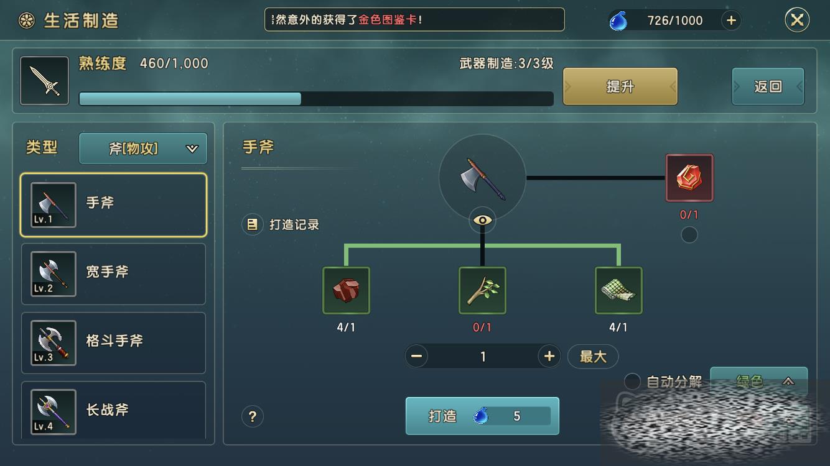Increase craft quantity with plus stepper

(549, 356)
